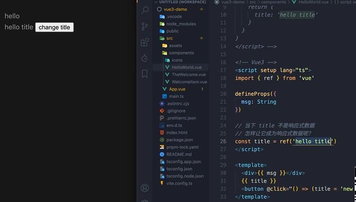Click the change title button

click(x=54, y=27)
